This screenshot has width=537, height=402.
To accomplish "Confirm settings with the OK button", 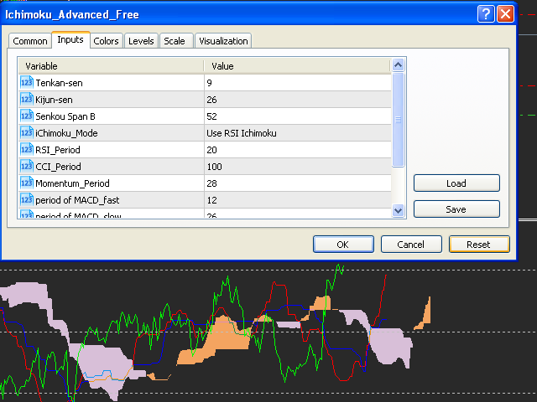I will tap(342, 244).
